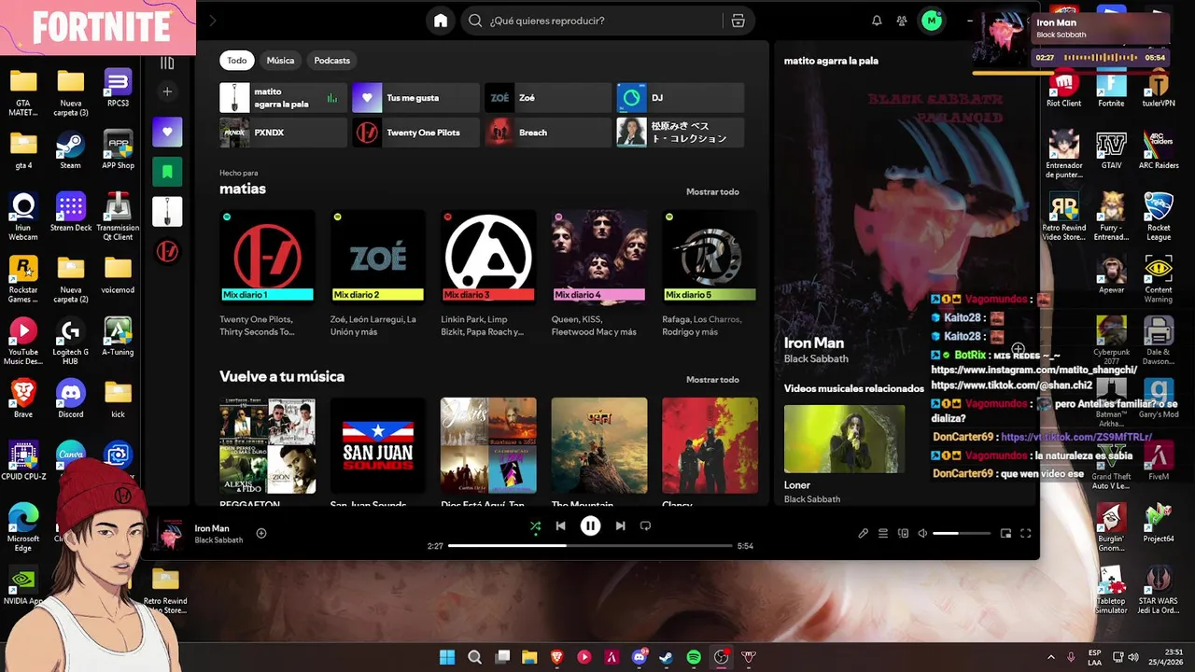
Task: Go back with Spotify navigation chevron
Action: (212, 21)
